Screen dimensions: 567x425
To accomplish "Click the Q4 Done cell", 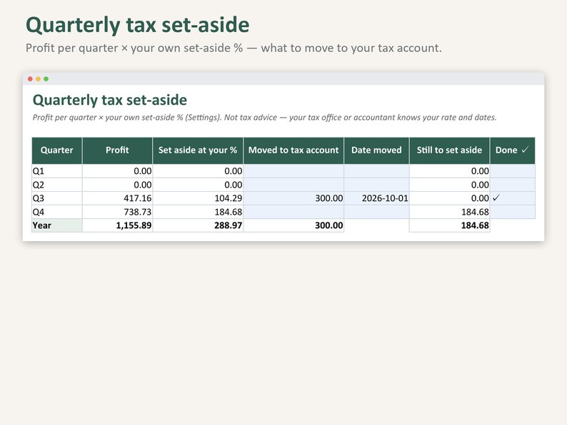I will [513, 212].
